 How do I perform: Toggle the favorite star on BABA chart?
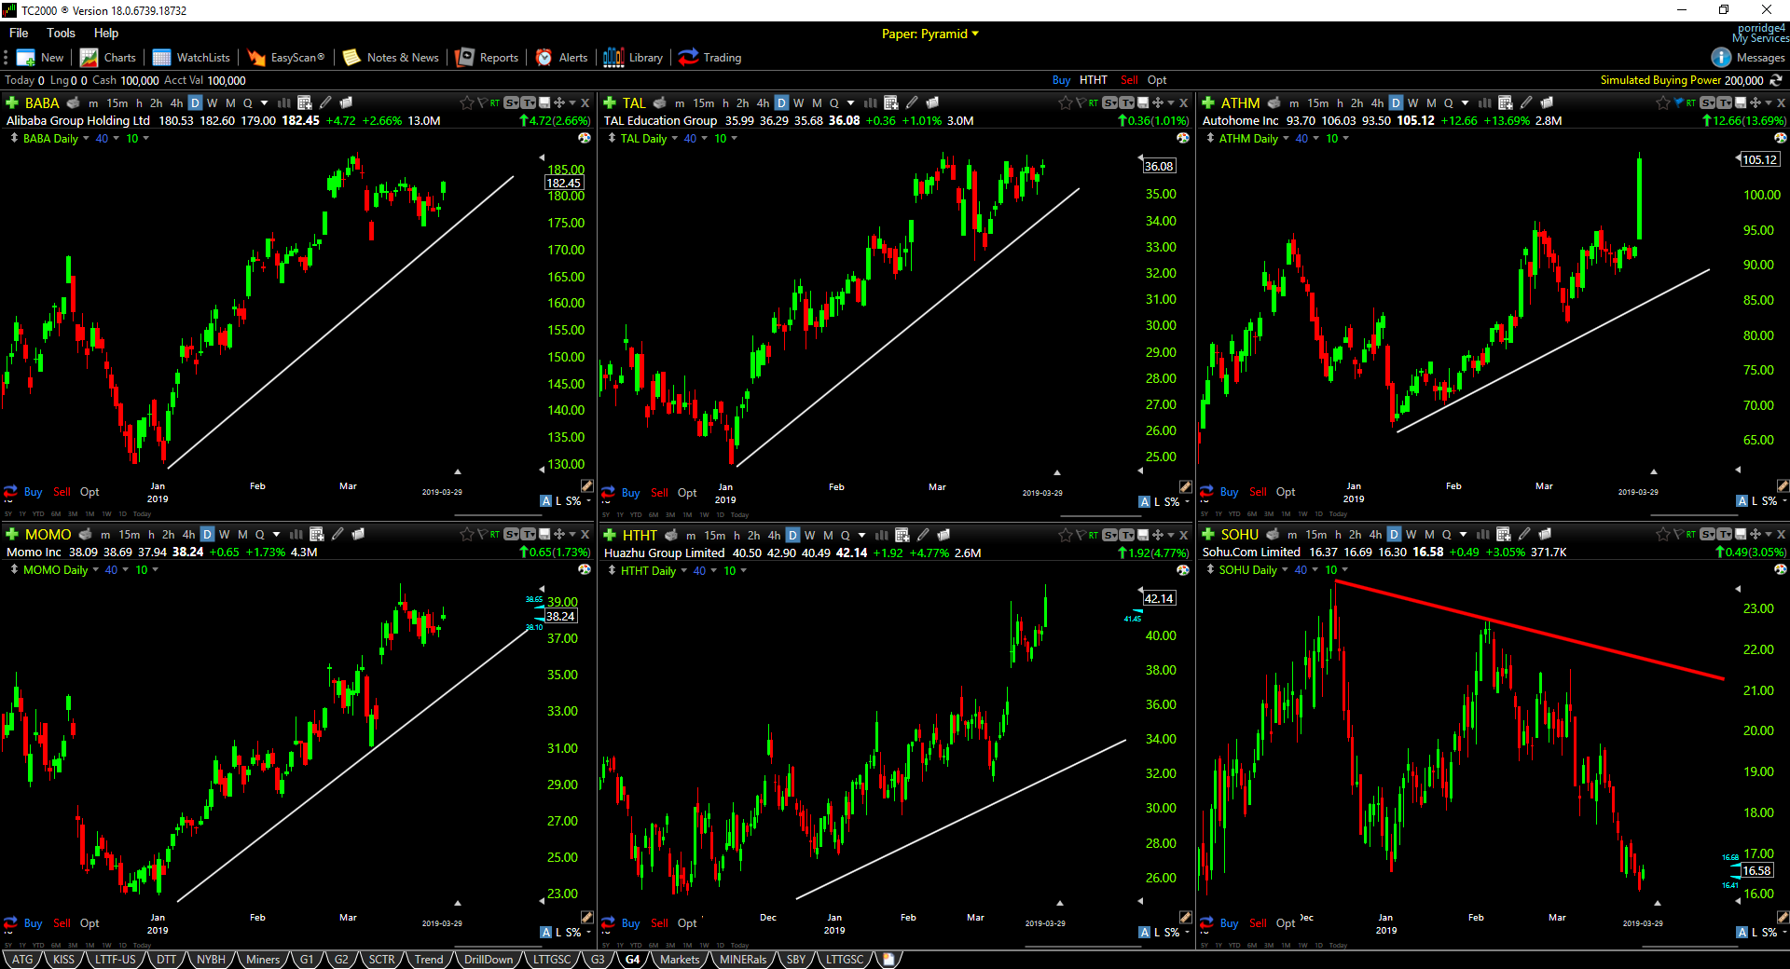[467, 102]
